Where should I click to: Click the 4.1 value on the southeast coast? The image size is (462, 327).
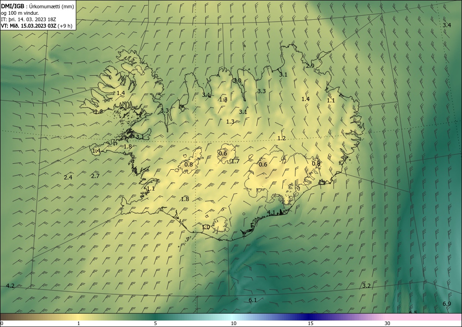coord(271,212)
